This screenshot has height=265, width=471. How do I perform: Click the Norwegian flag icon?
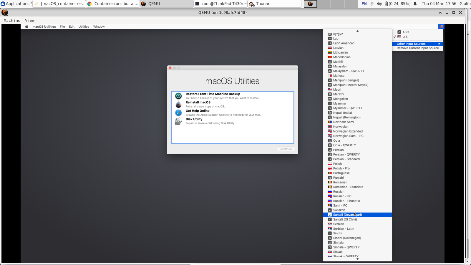[330, 127]
